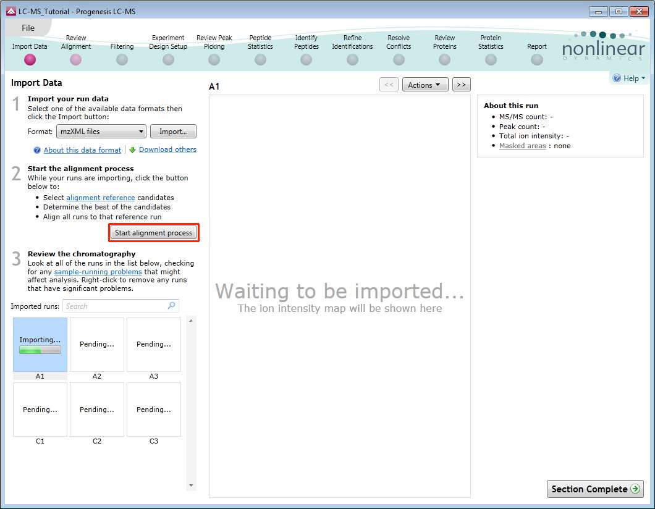This screenshot has height=509, width=655.
Task: Select the Review Peak Picking step circle
Action: point(214,60)
